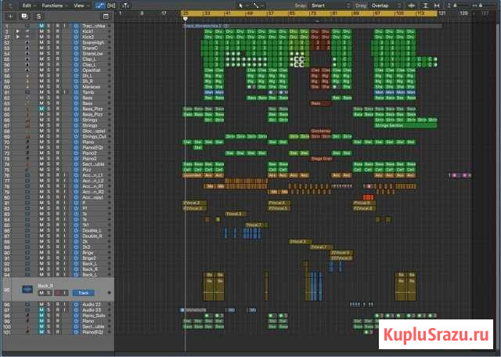
Task: Unmute the Piano_Solo track
Action: pyautogui.click(x=41, y=316)
